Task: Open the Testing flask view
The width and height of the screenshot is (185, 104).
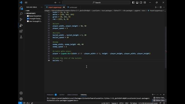Action: (x=21, y=37)
